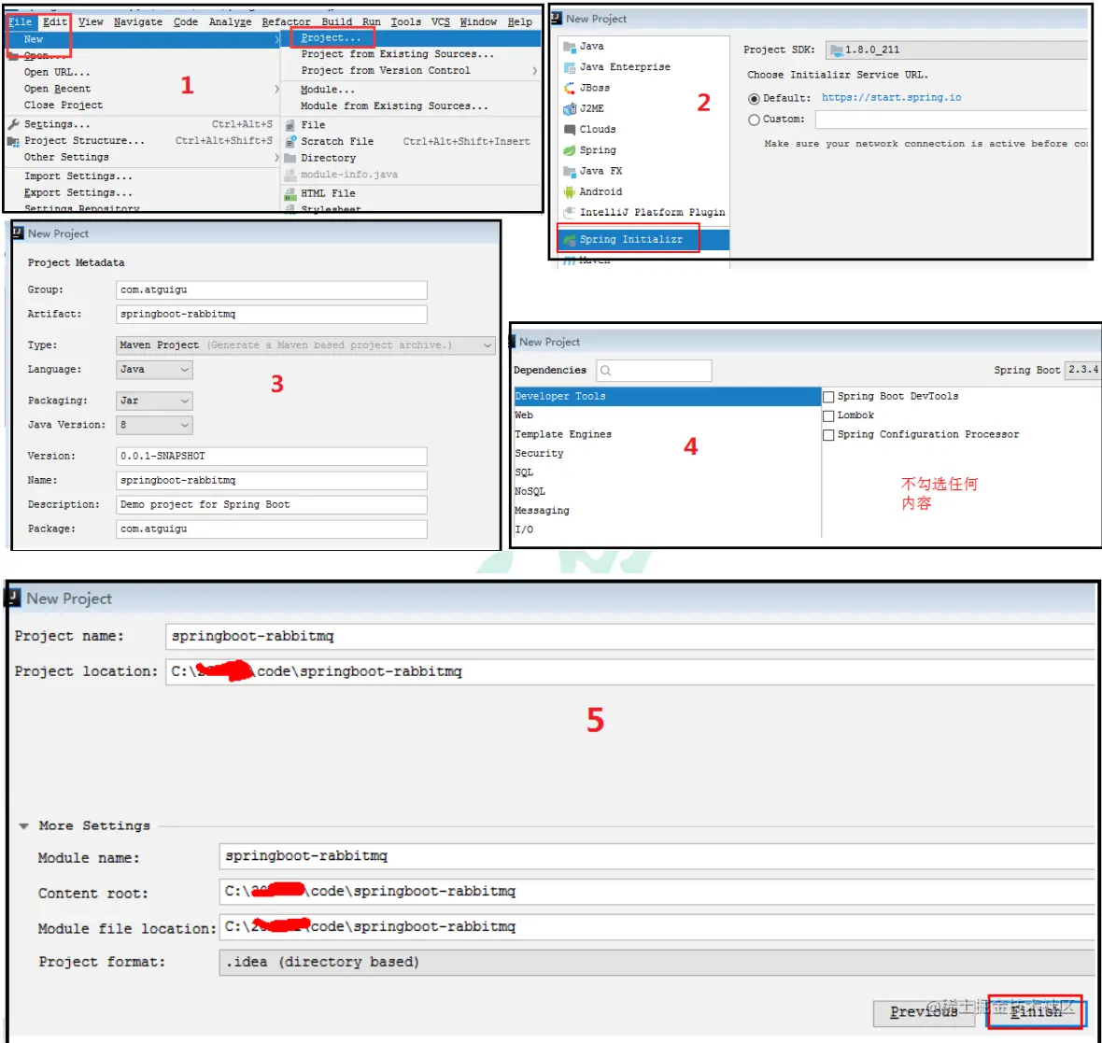Click the File icon in New submenu
Viewport: 1102px width, 1043px height.
pos(290,125)
